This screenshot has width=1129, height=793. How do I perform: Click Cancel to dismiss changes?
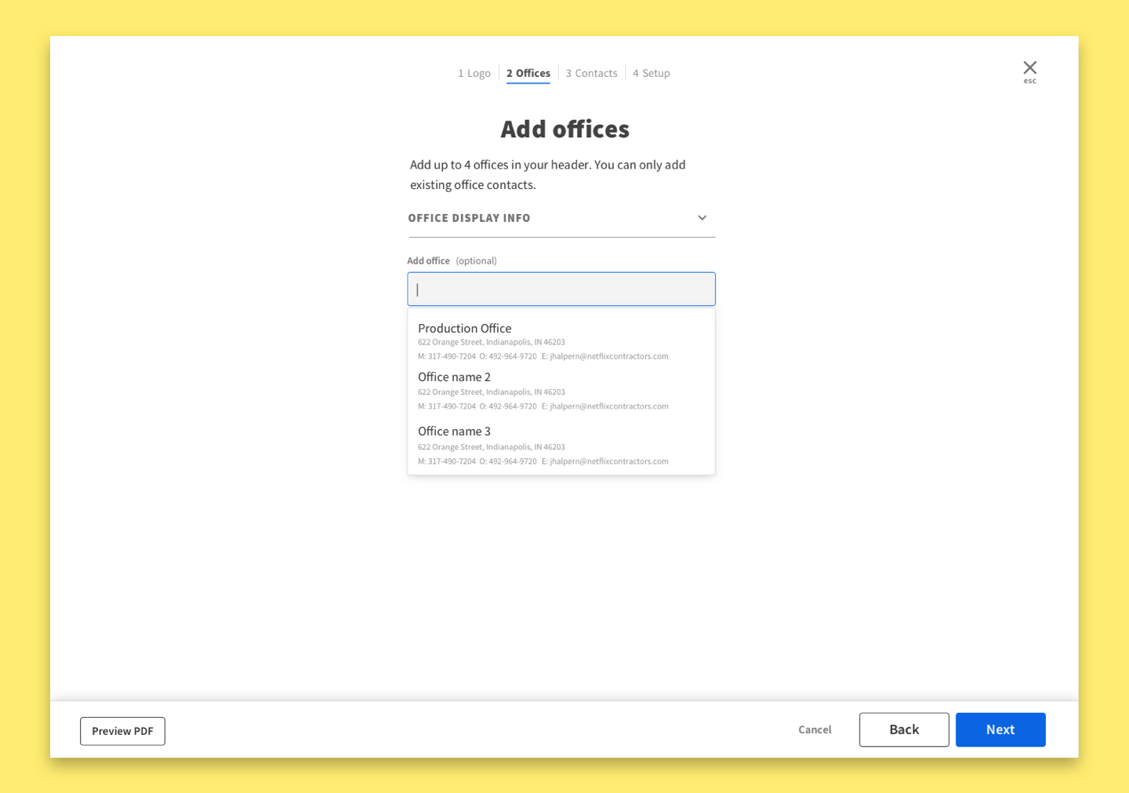point(815,729)
